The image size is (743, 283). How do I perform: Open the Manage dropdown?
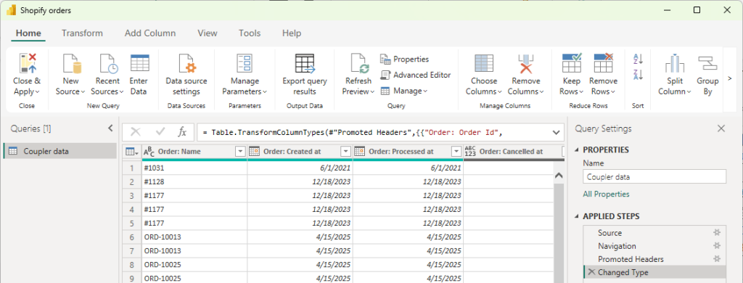pos(404,91)
